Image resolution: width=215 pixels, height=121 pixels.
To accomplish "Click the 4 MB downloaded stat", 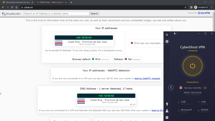I will click(x=183, y=102).
